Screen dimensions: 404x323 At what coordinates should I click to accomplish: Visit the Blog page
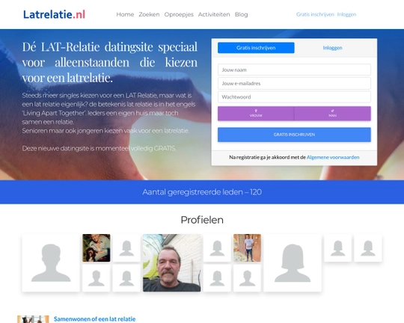241,14
